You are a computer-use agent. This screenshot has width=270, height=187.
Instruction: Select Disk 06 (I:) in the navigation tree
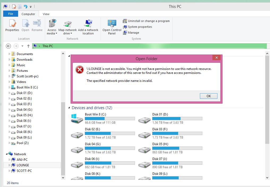(24, 121)
